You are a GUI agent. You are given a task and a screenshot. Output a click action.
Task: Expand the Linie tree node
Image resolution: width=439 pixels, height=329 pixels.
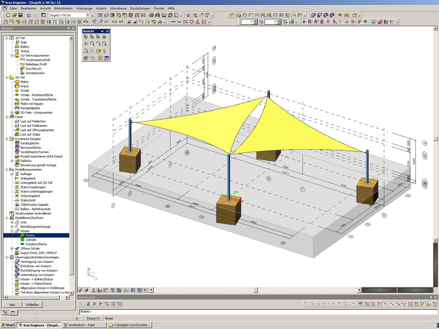12,222
